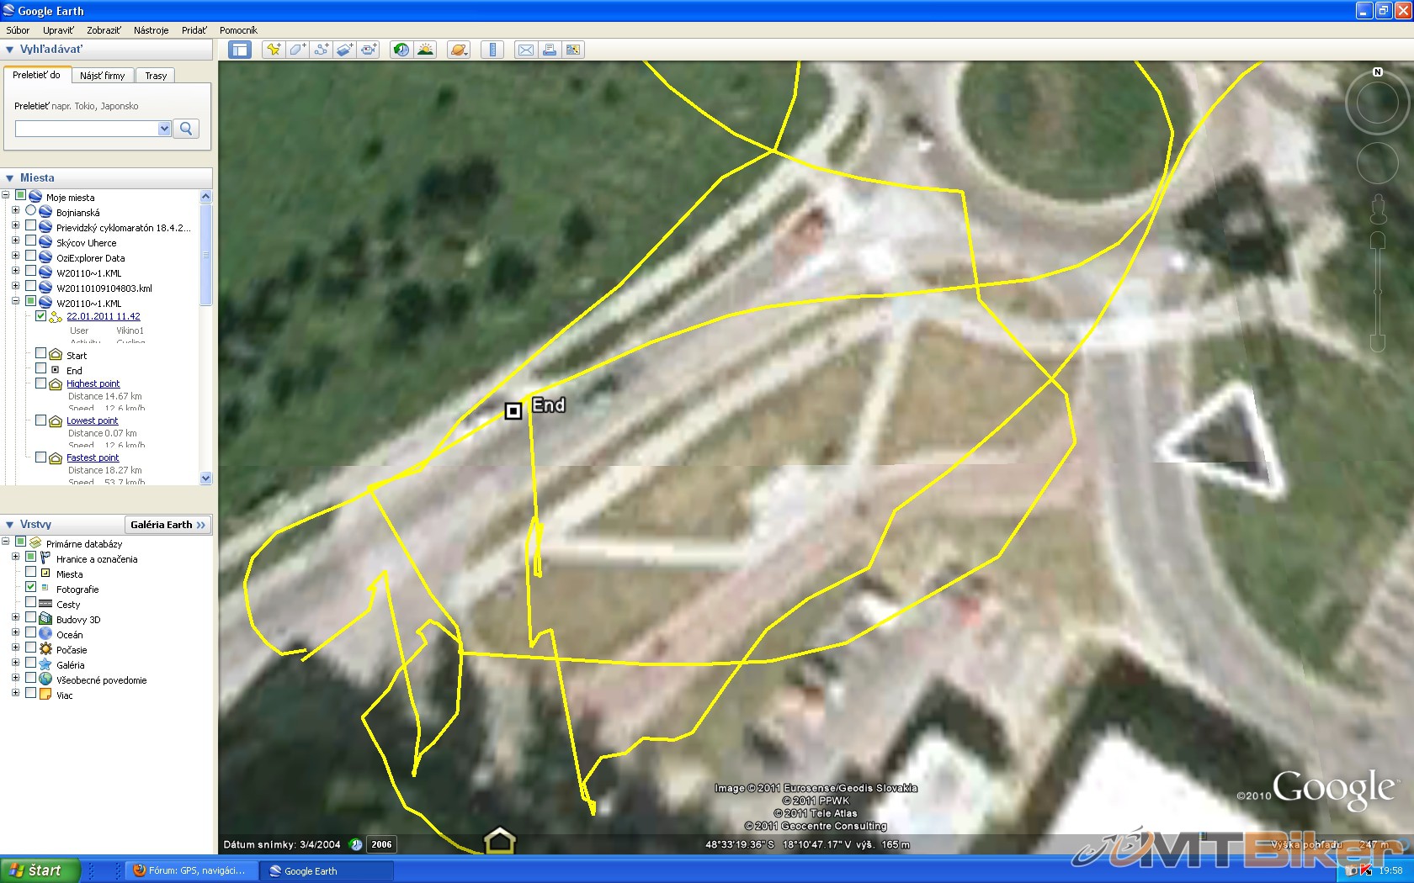Image resolution: width=1414 pixels, height=883 pixels.
Task: Select the Add Polygon tool
Action: [297, 50]
